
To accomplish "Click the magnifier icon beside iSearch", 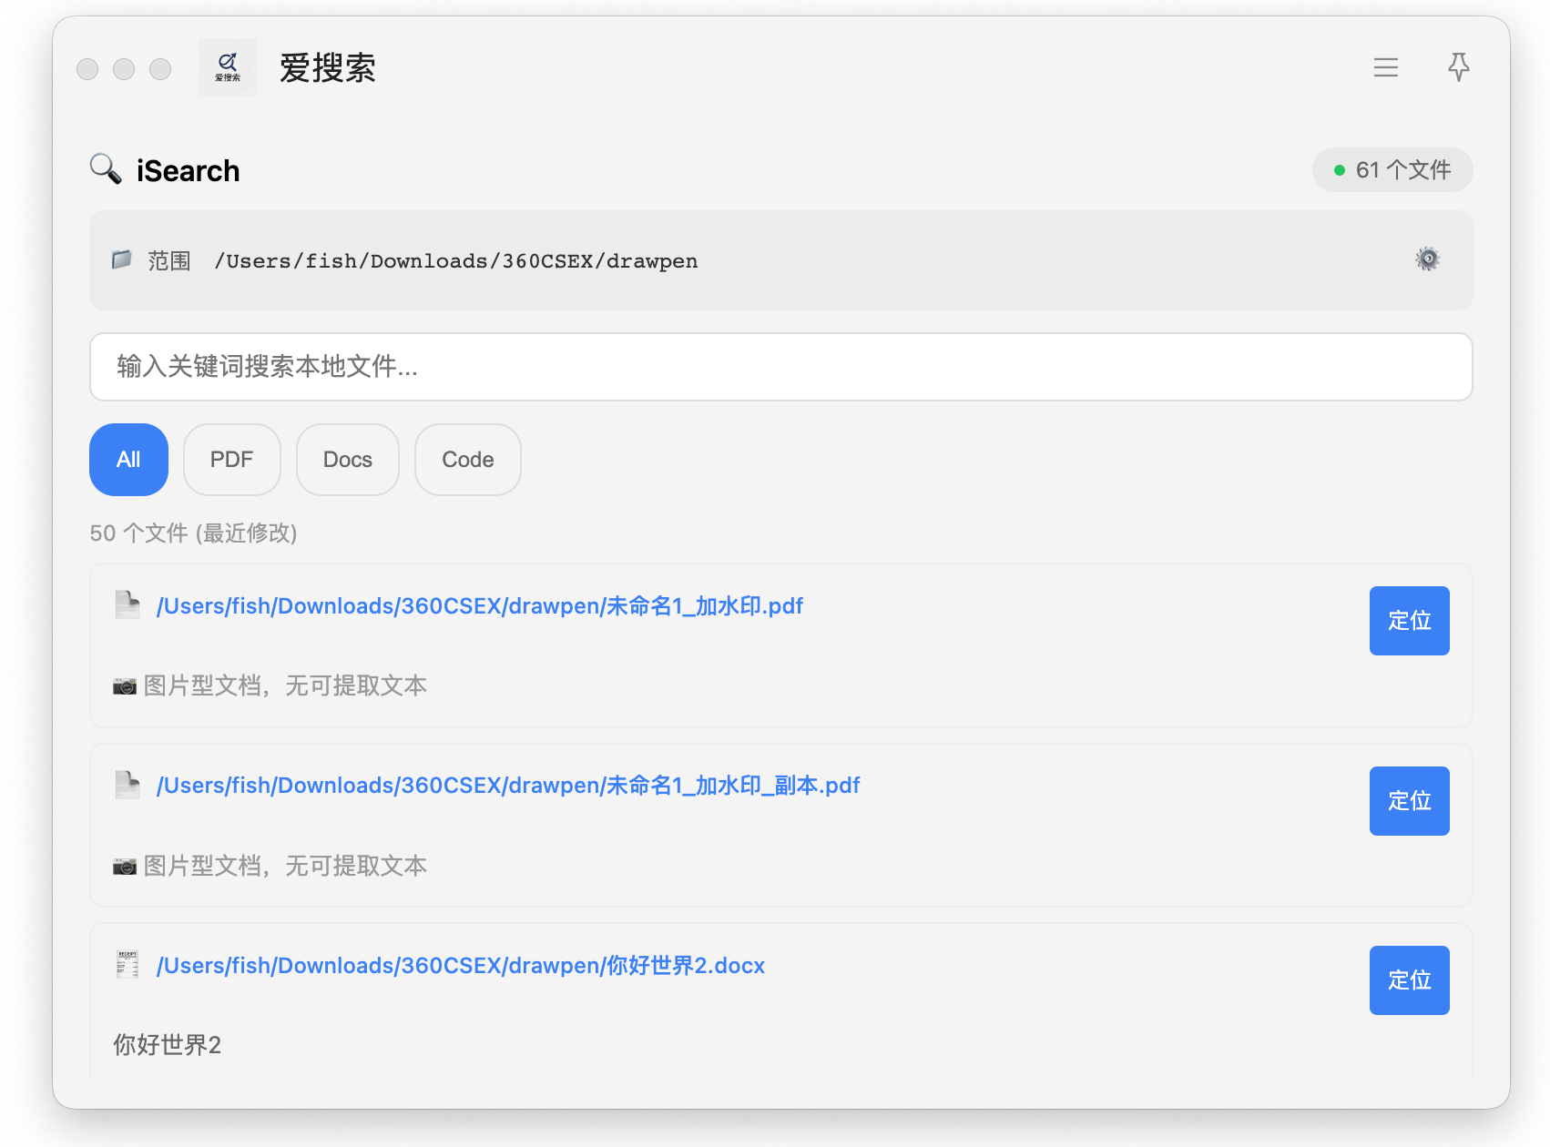I will (x=106, y=169).
